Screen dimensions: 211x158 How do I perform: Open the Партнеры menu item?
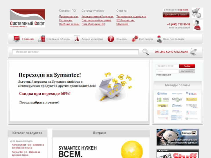[x=146, y=39]
